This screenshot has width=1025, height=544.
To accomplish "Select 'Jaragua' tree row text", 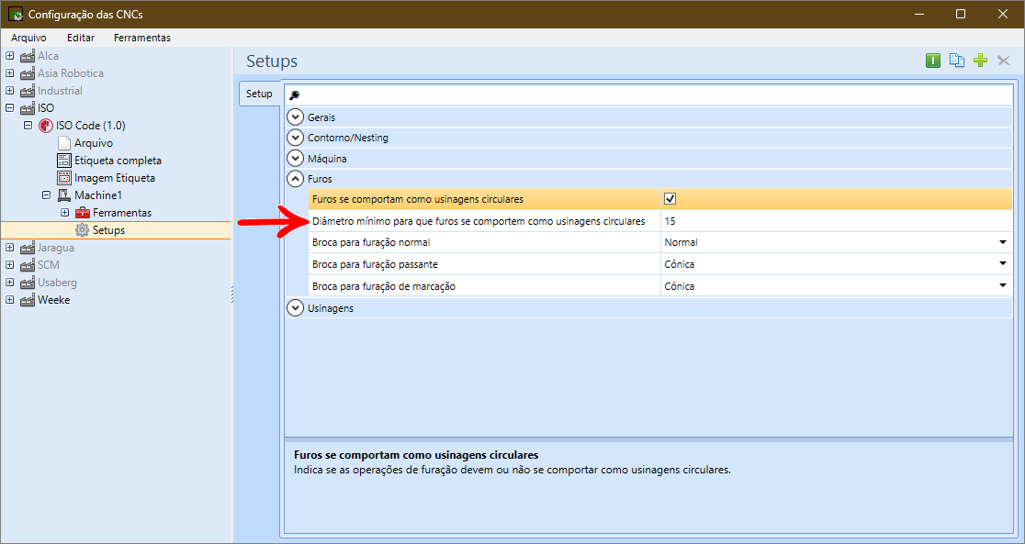I will point(55,248).
